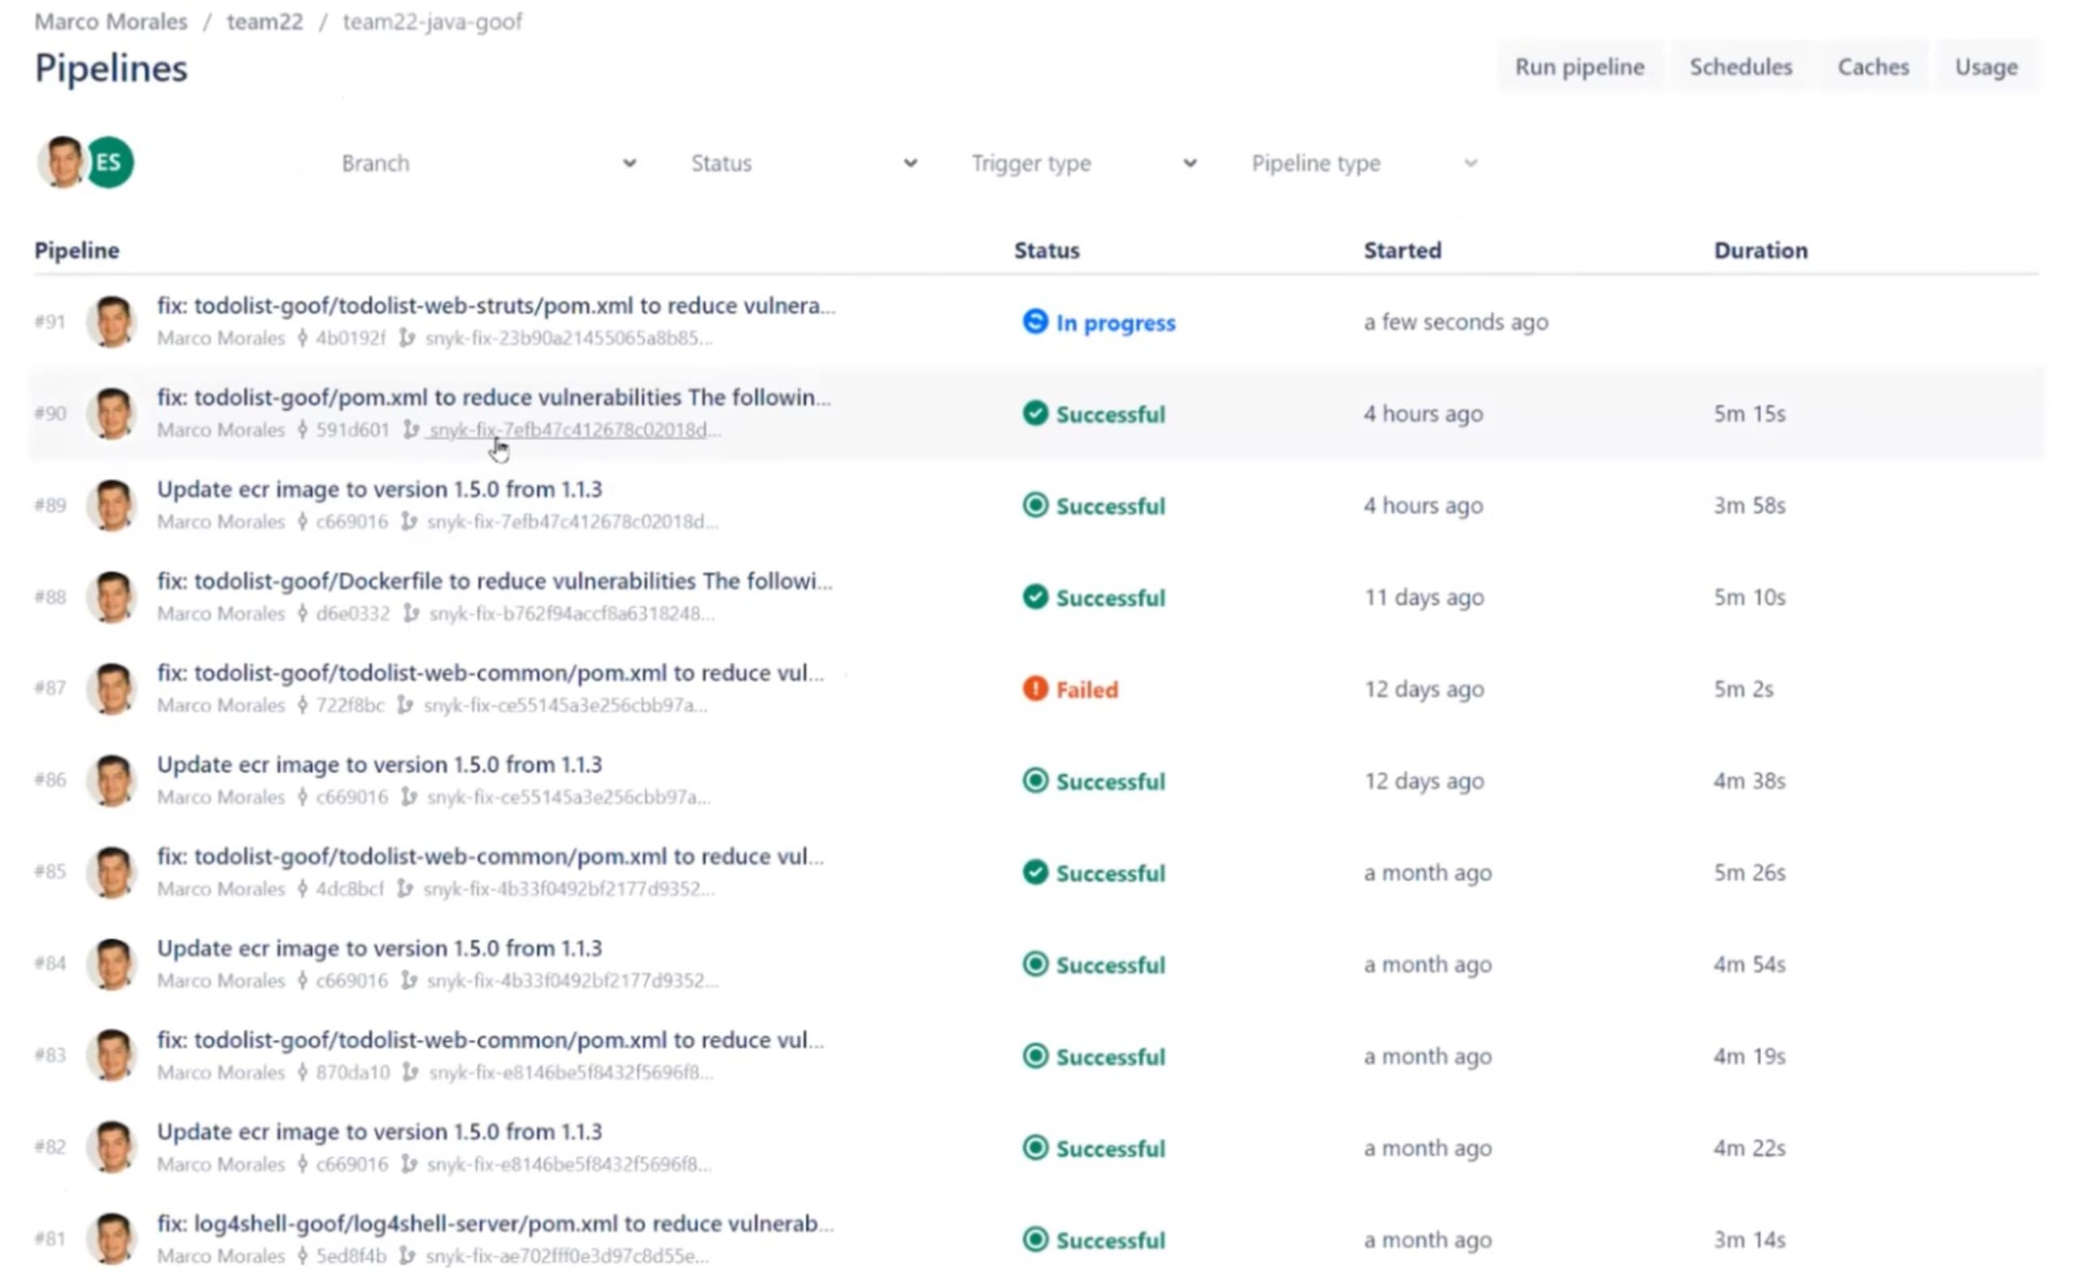
Task: Click the Successful status icon for #82
Action: (x=1034, y=1148)
